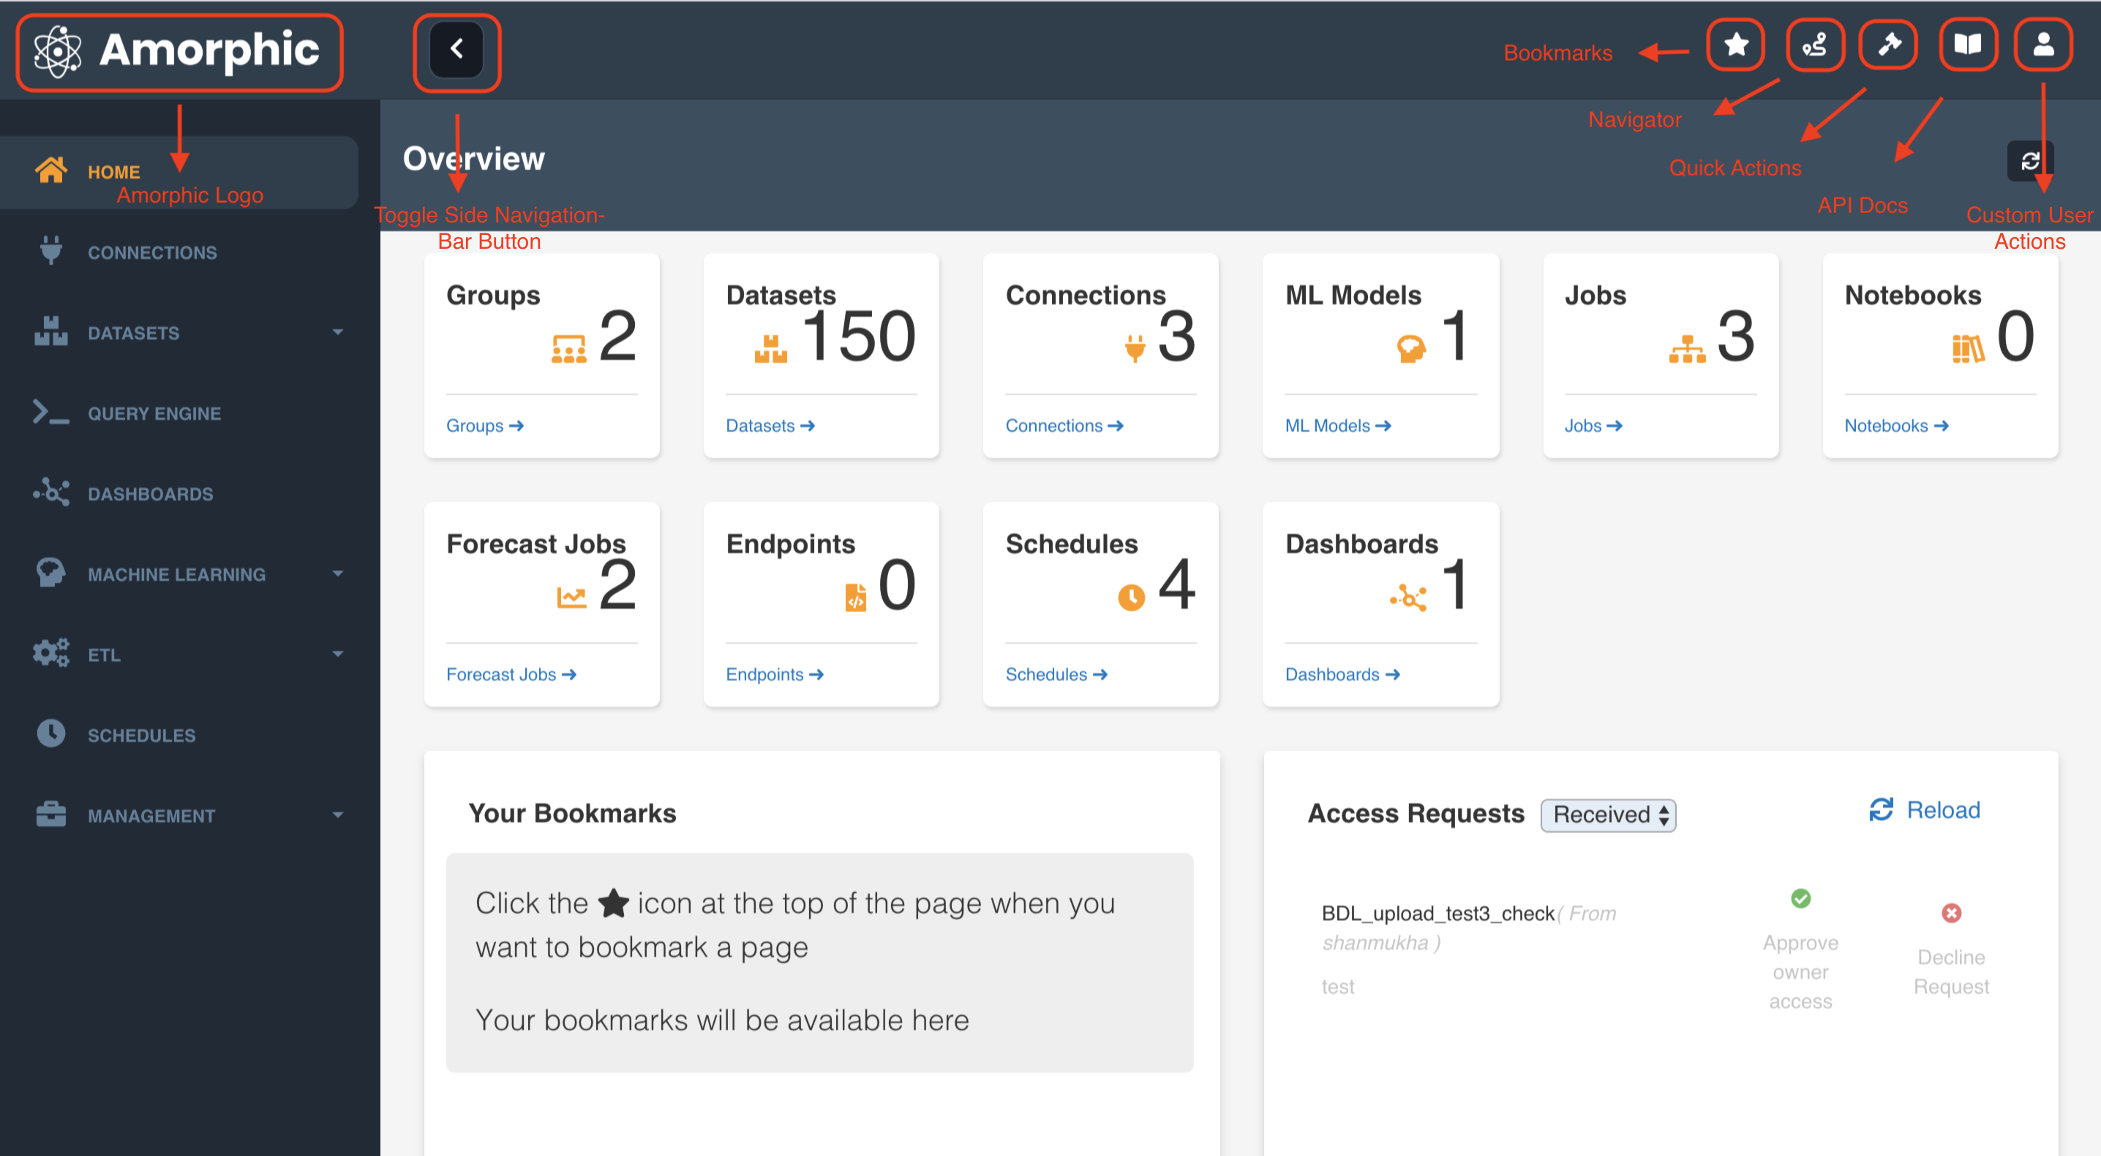Go to Connections in sidebar
2101x1156 pixels.
pyautogui.click(x=151, y=252)
